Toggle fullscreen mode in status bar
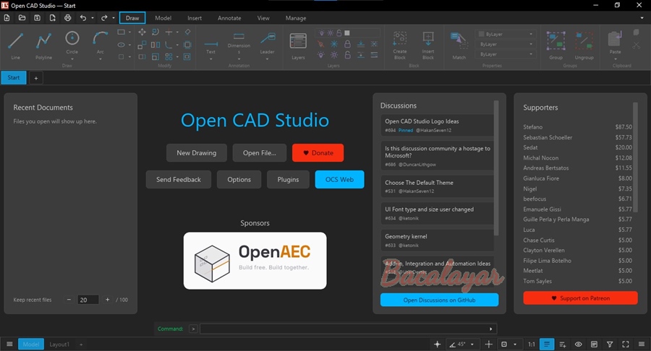651x351 pixels. coord(626,344)
